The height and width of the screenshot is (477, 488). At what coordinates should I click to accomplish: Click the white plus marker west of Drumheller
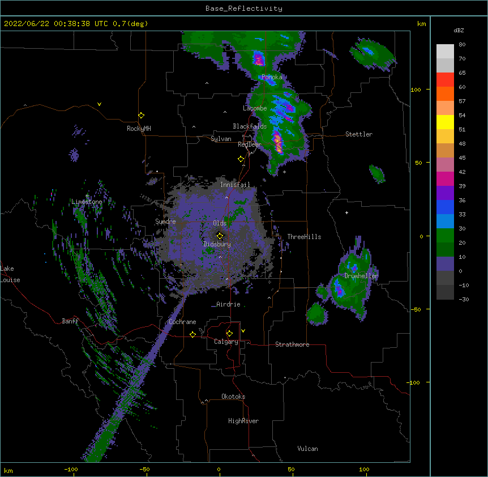coord(346,212)
